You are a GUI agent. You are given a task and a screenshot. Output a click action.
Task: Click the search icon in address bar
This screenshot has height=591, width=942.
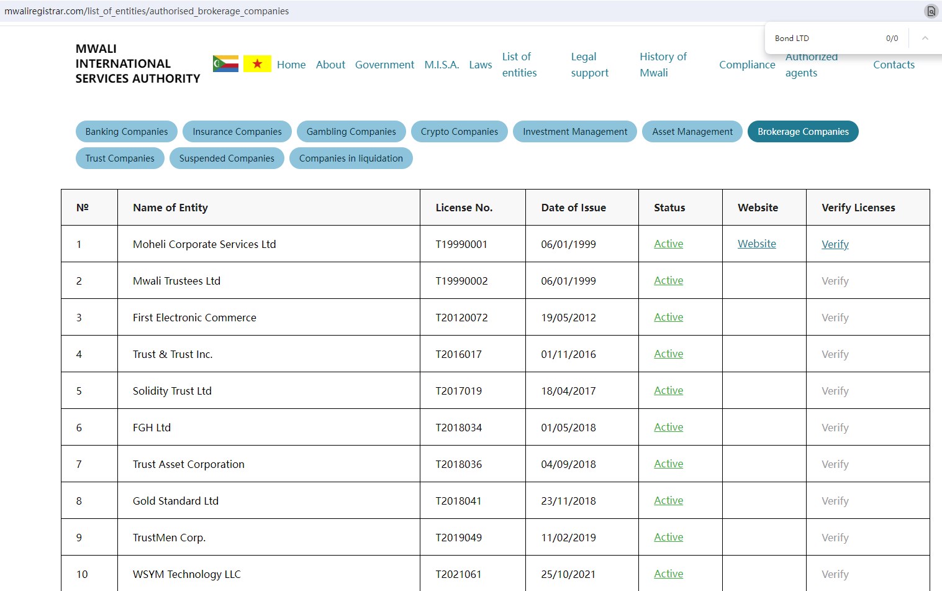[x=931, y=11]
